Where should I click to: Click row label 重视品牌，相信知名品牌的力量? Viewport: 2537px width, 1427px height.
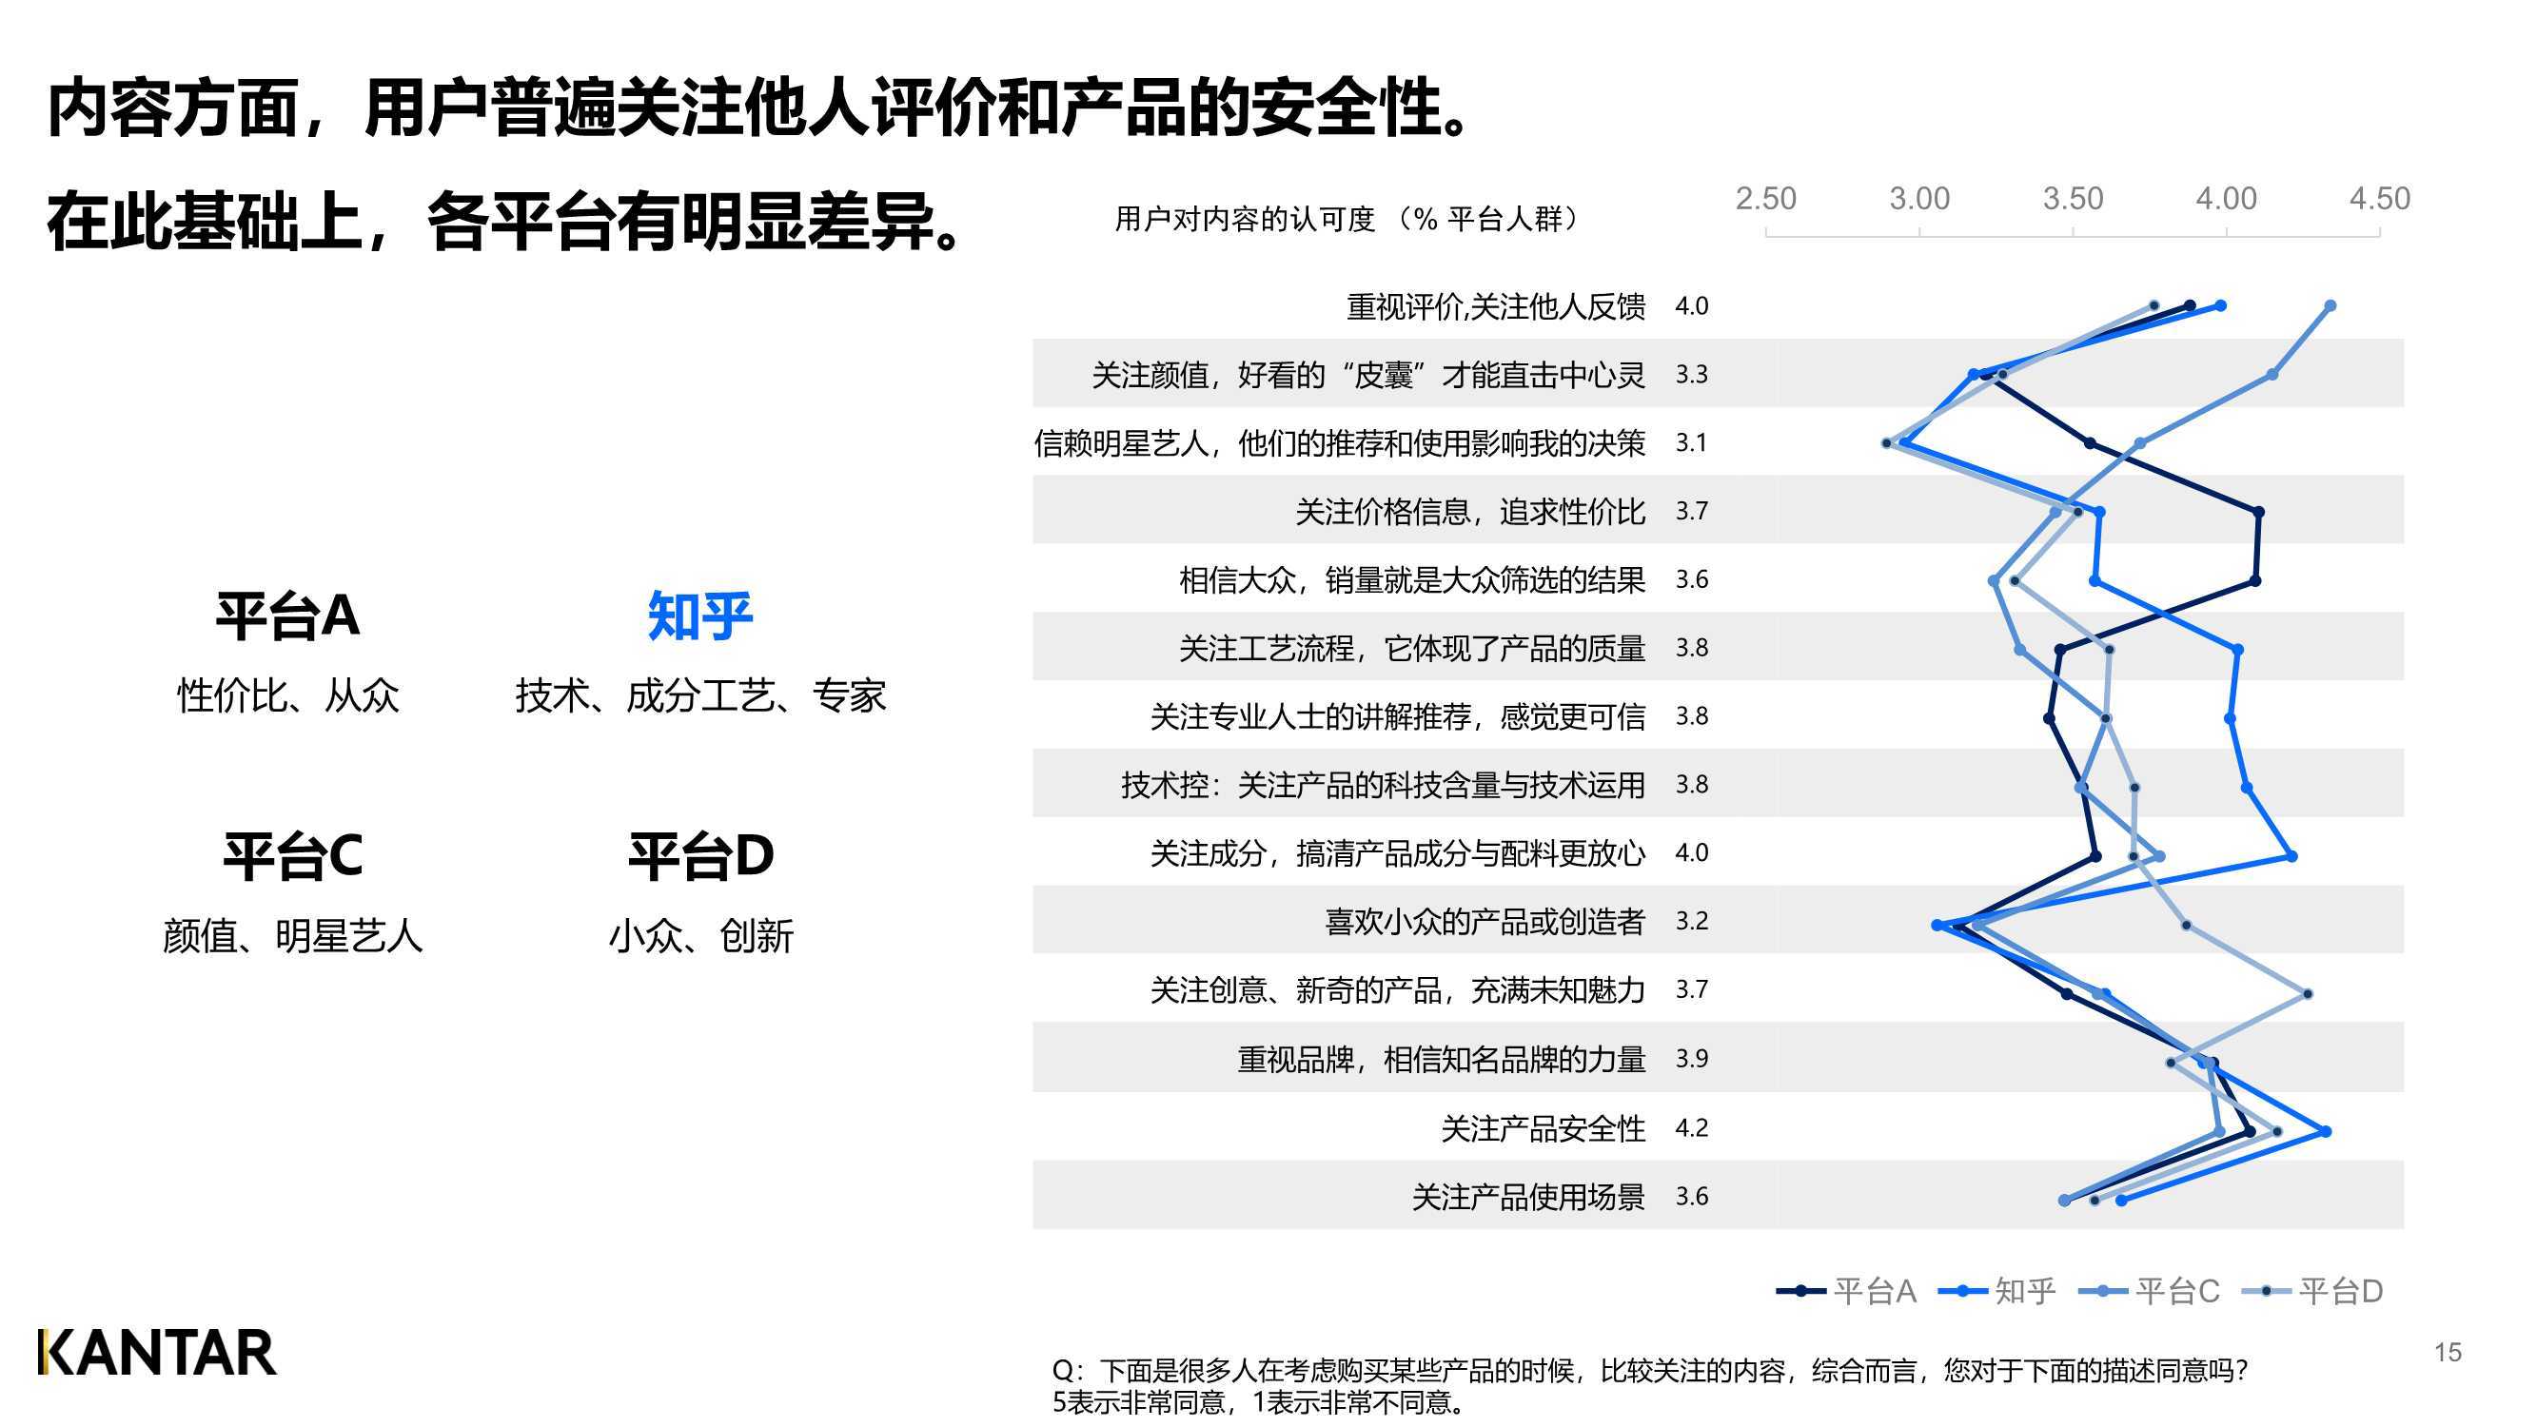pyautogui.click(x=1442, y=1059)
